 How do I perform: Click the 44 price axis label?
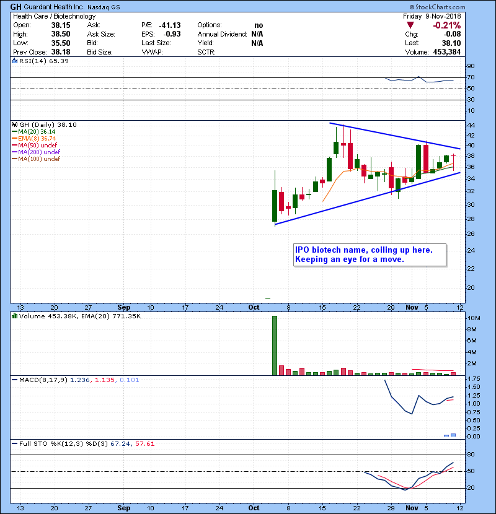click(x=471, y=126)
